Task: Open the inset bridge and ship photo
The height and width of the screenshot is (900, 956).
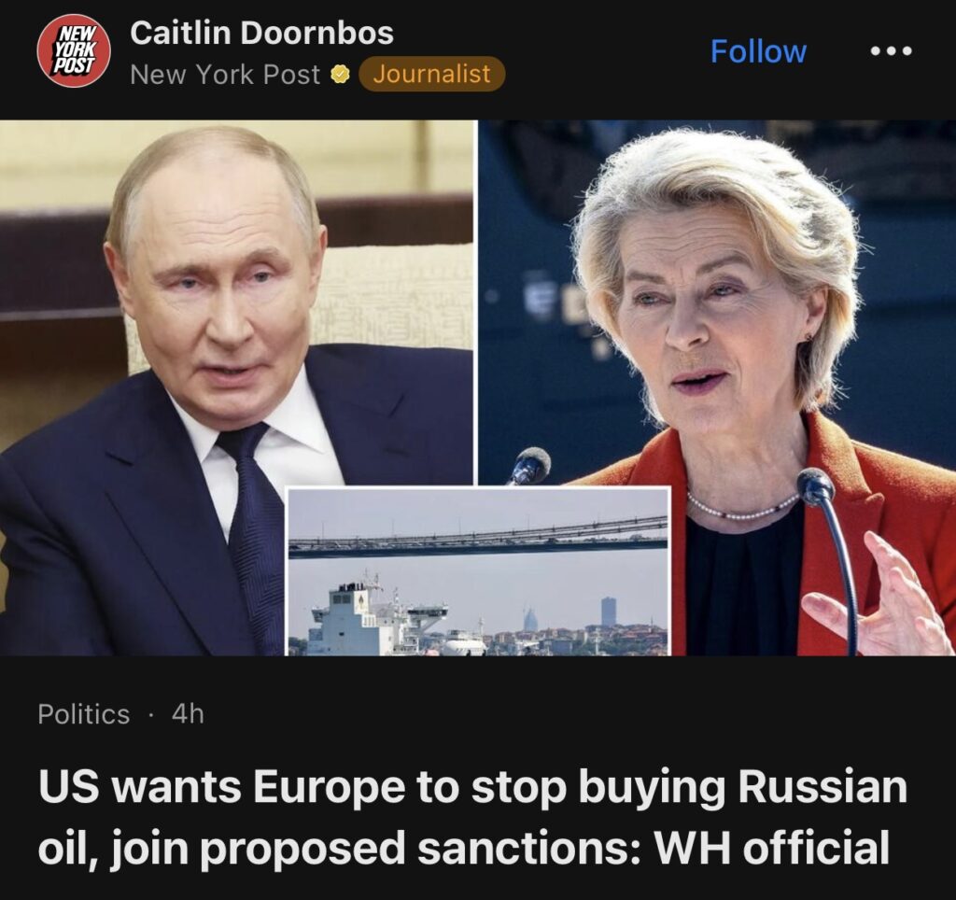Action: [x=479, y=572]
